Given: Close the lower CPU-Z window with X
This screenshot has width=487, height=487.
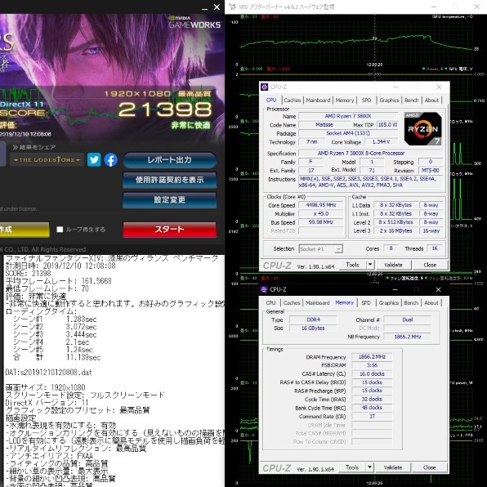Looking at the screenshot, I should pyautogui.click(x=438, y=289).
